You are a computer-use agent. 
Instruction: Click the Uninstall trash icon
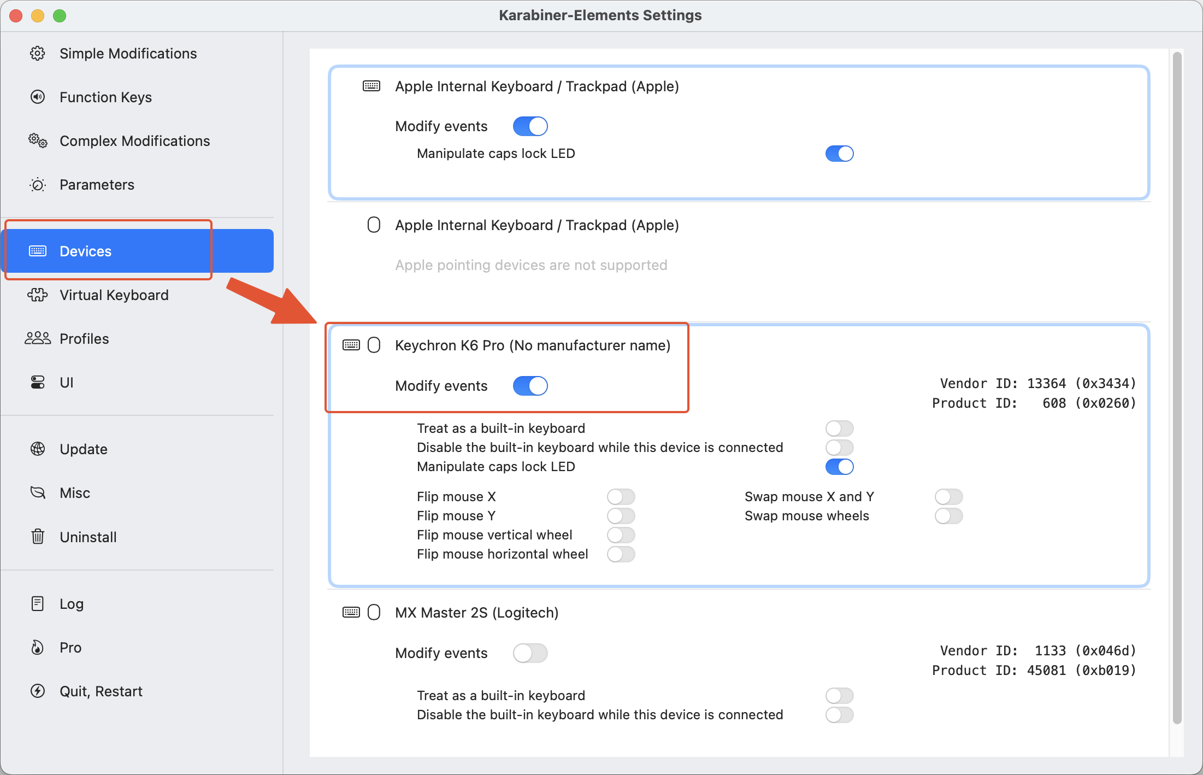tap(38, 537)
